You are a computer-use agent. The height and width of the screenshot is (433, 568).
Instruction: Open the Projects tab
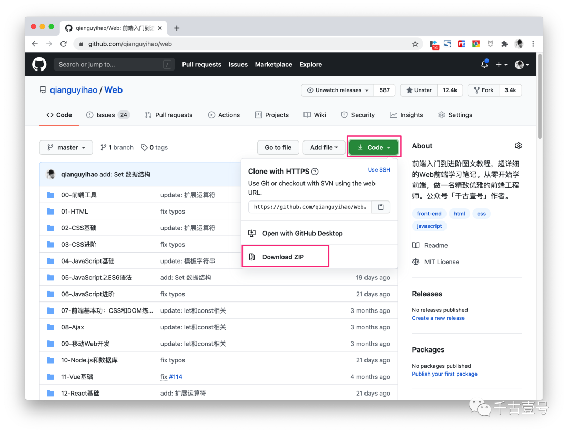pyautogui.click(x=272, y=115)
